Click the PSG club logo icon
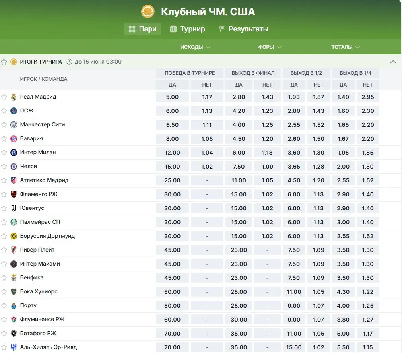Image resolution: width=402 pixels, height=353 pixels. pos(14,111)
